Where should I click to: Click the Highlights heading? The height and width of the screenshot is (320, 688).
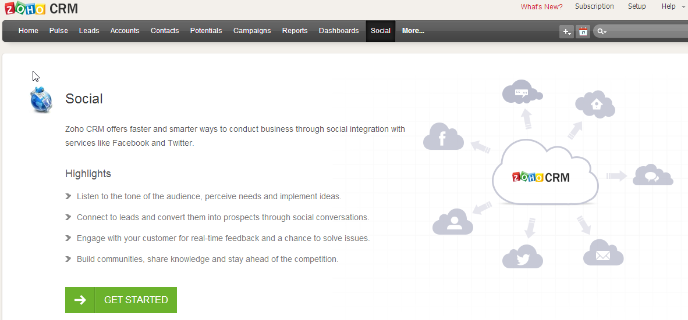click(x=88, y=174)
